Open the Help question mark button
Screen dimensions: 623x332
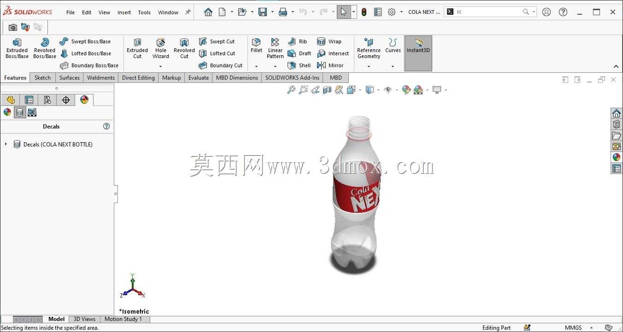[x=563, y=12]
